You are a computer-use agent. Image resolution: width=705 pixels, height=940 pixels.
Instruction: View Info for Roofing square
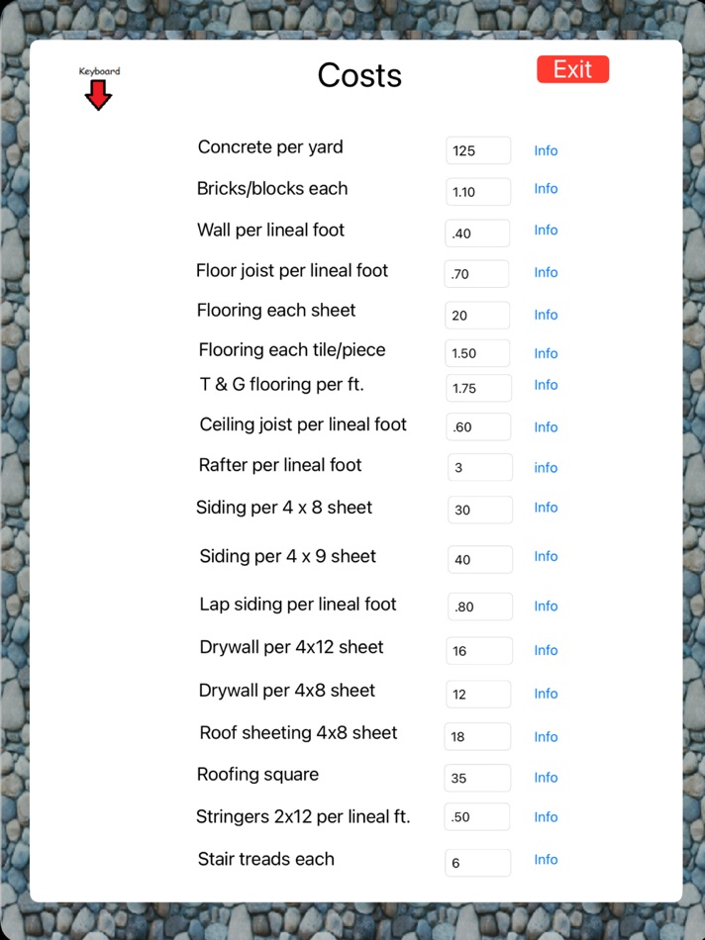point(546,778)
